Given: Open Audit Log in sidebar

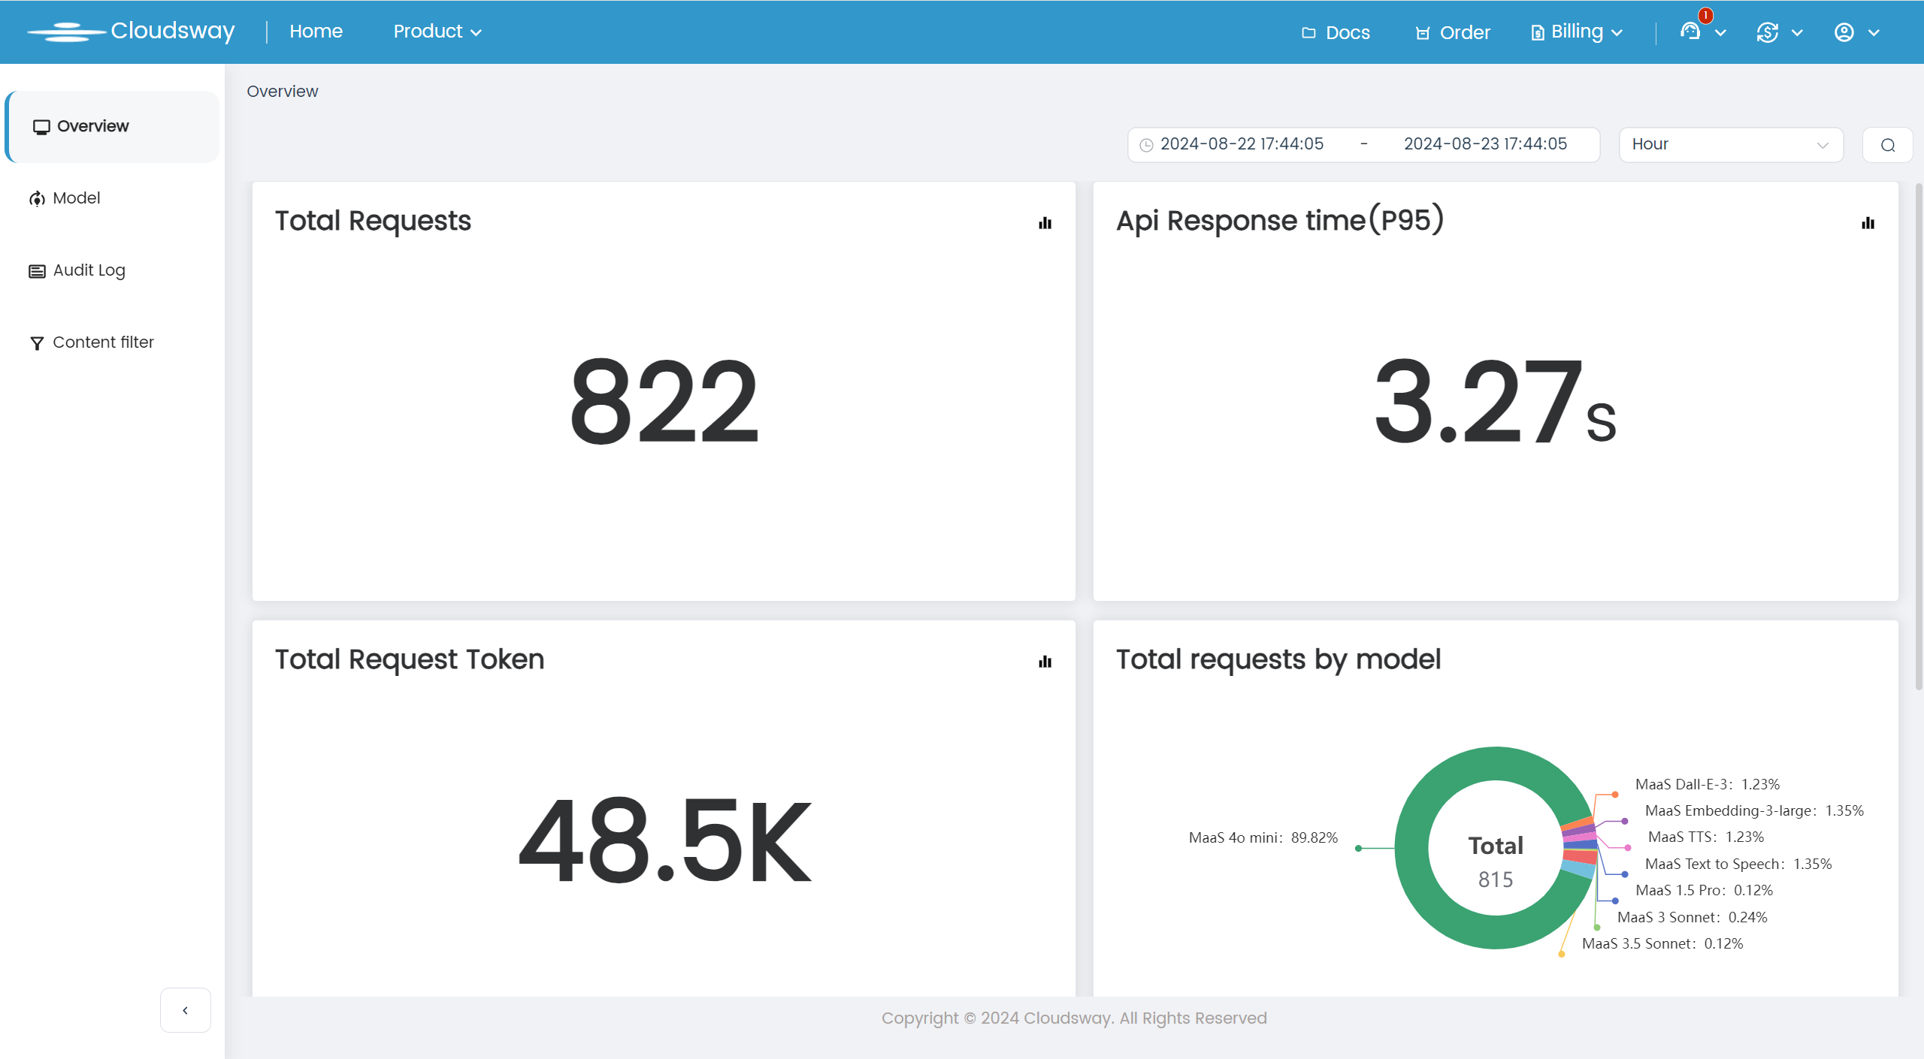Looking at the screenshot, I should point(89,270).
